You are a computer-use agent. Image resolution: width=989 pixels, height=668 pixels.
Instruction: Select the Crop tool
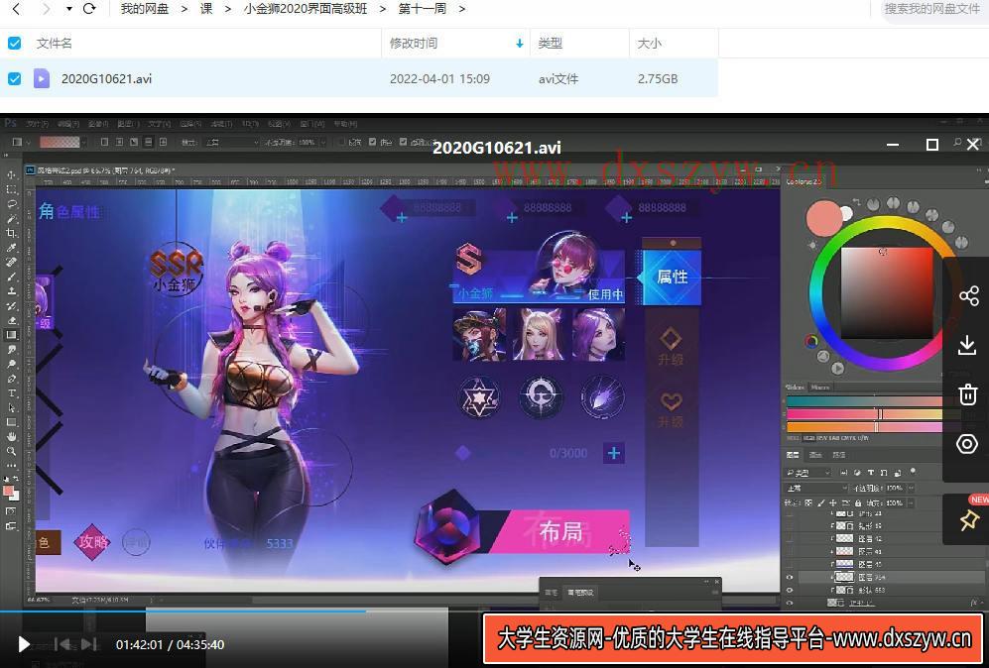(11, 233)
